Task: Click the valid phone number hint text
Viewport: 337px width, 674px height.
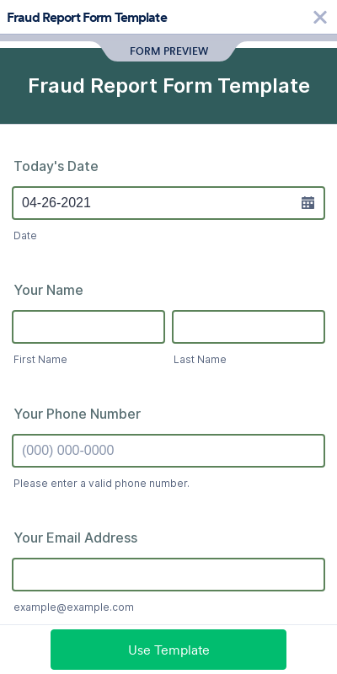Action: 101,483
